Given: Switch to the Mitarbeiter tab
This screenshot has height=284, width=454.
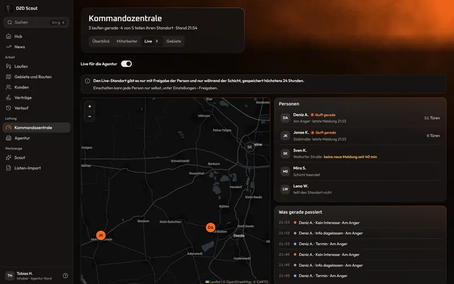Looking at the screenshot, I should (x=127, y=41).
